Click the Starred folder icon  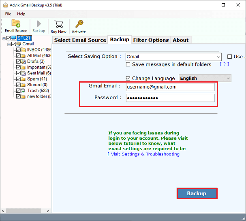tap(23, 85)
